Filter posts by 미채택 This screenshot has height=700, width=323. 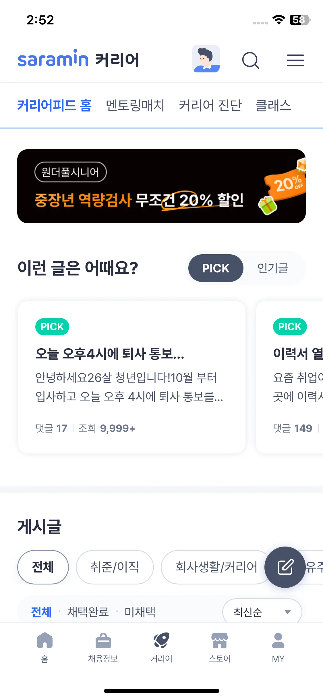pyautogui.click(x=140, y=612)
